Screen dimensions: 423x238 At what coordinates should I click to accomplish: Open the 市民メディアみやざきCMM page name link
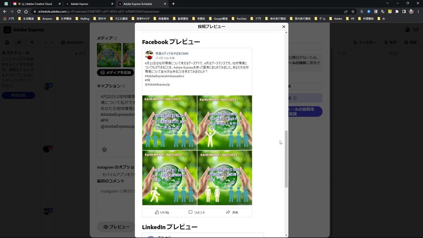click(172, 53)
